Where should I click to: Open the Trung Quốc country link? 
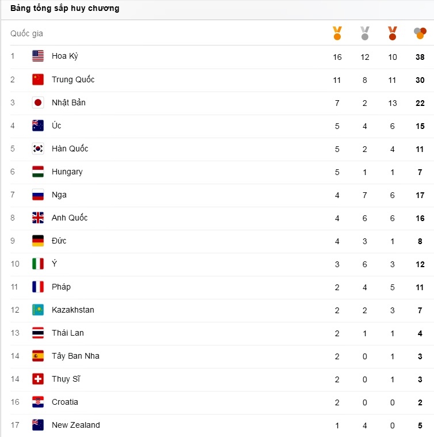coord(73,79)
